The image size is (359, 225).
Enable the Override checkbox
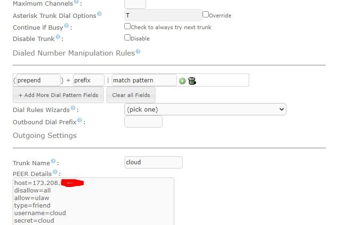205,15
